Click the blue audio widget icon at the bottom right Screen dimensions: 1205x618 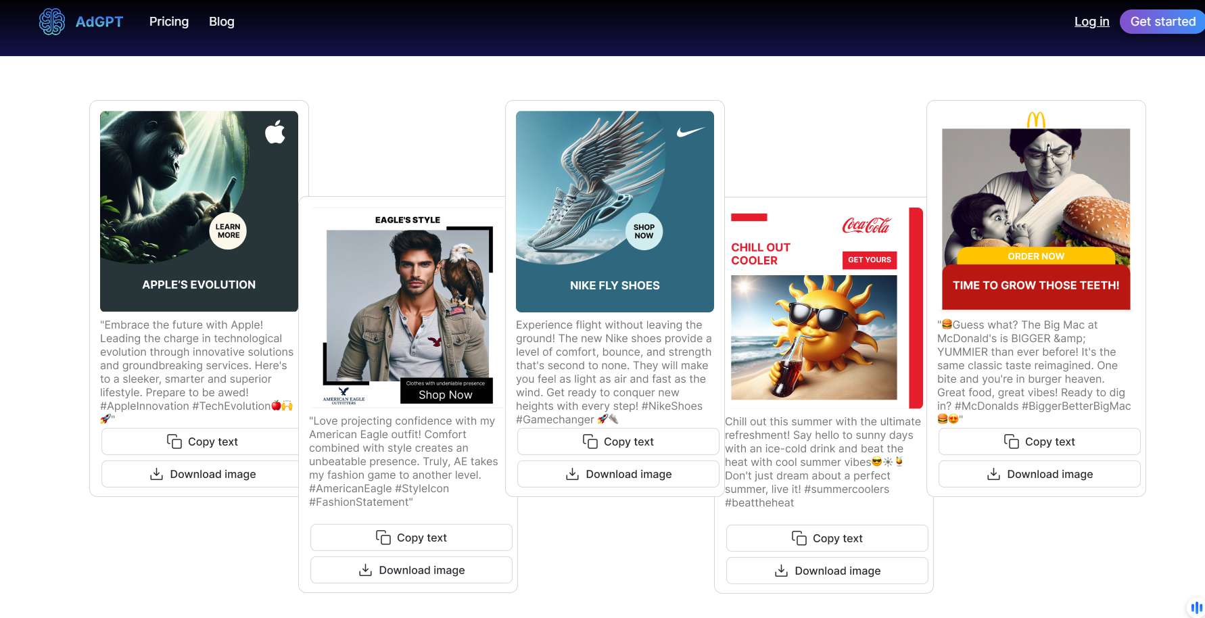pos(1196,607)
